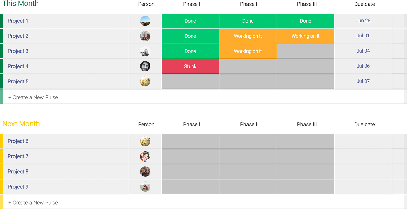This screenshot has width=407, height=209.
Task: Click the Done status in Project 1 Phase III
Action: click(x=305, y=21)
